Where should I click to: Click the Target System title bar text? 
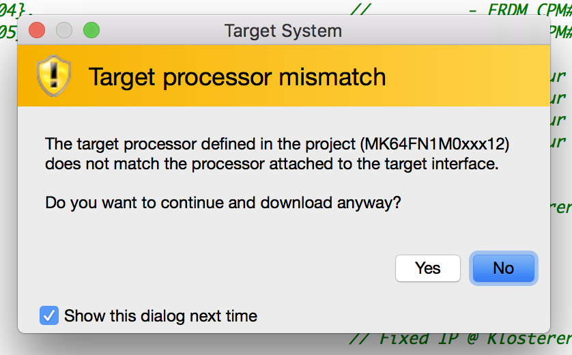[x=283, y=31]
